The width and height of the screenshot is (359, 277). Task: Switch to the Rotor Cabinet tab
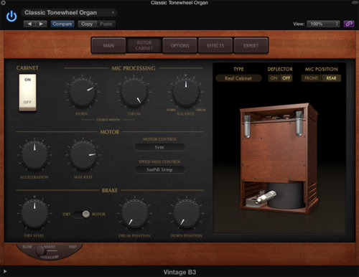(144, 45)
